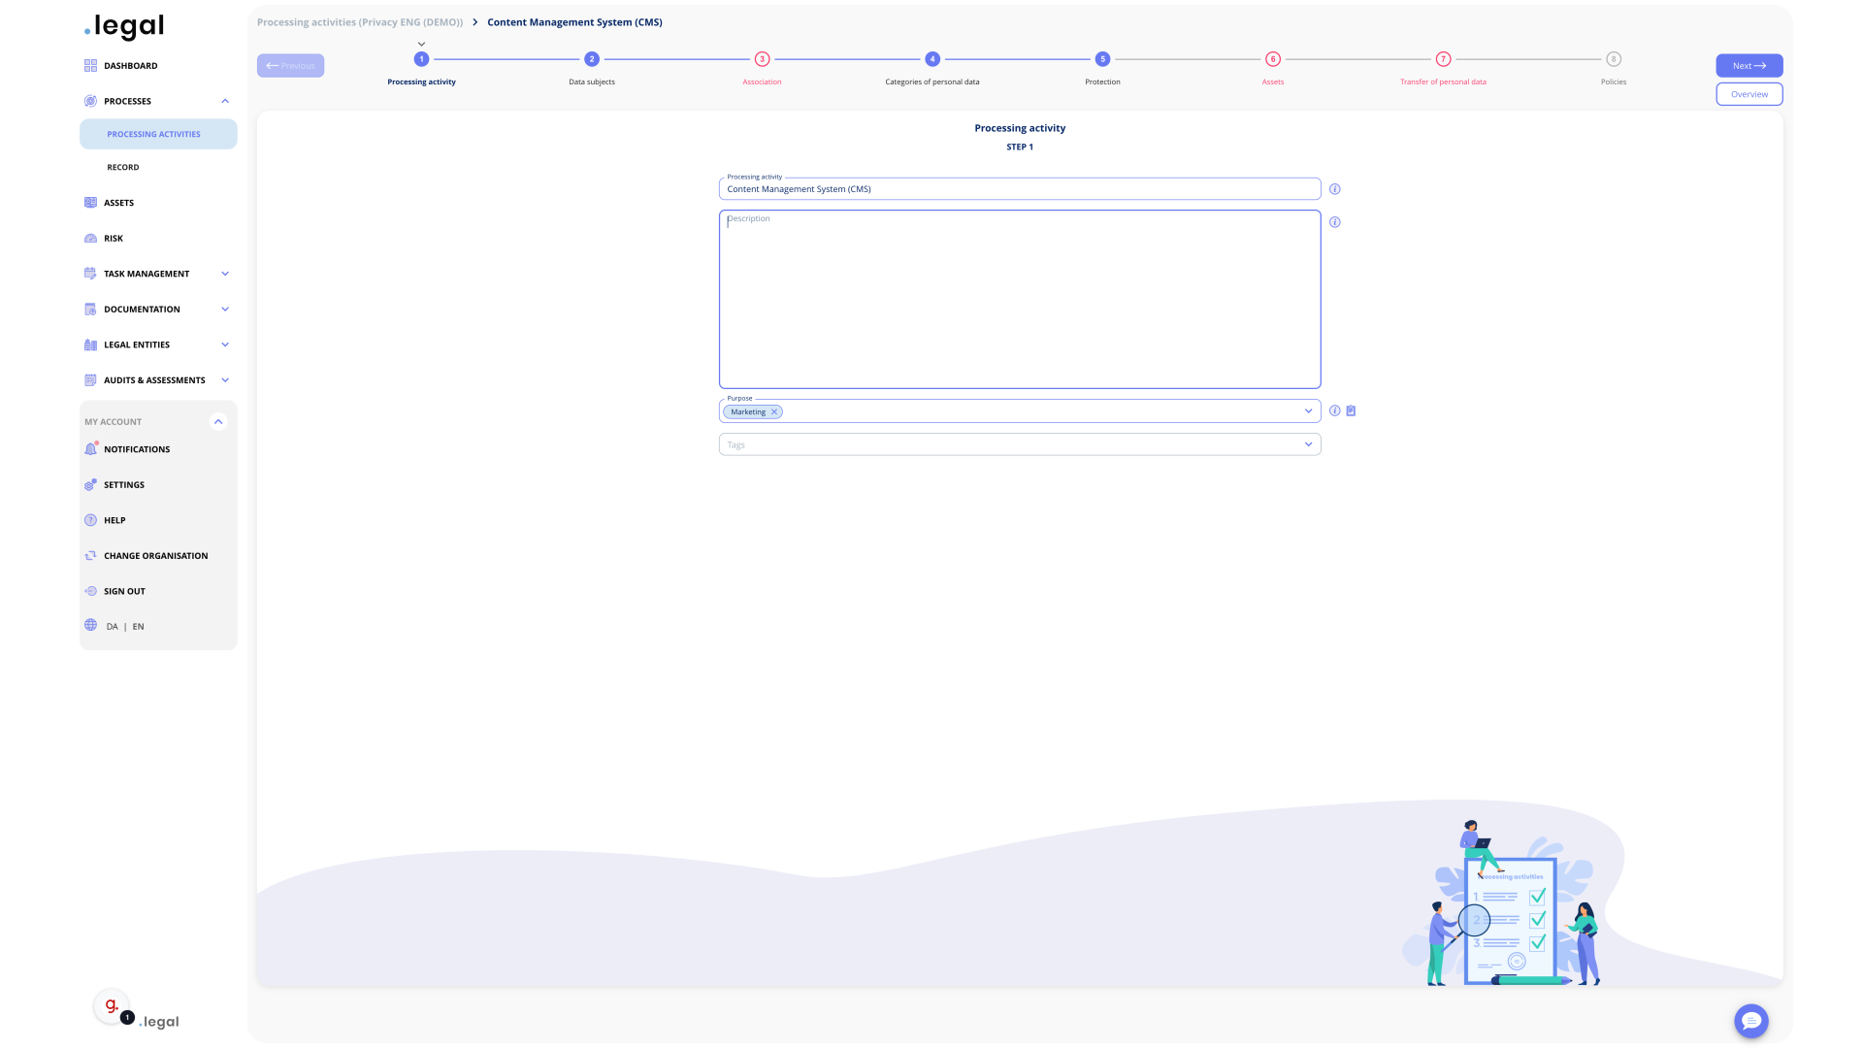Click the Record menu item under Processes
This screenshot has height=1048, width=1863.
pyautogui.click(x=123, y=168)
